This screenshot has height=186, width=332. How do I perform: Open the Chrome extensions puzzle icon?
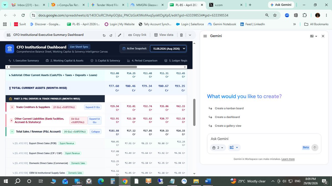pyautogui.click(x=305, y=15)
